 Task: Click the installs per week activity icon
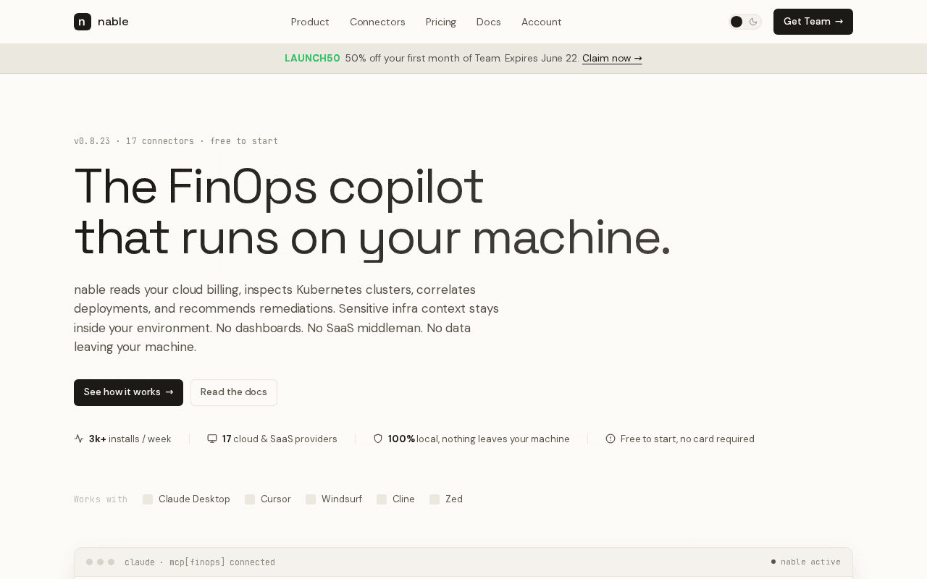click(x=79, y=439)
